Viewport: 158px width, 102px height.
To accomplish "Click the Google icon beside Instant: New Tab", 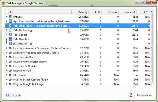I will (x=10, y=43).
